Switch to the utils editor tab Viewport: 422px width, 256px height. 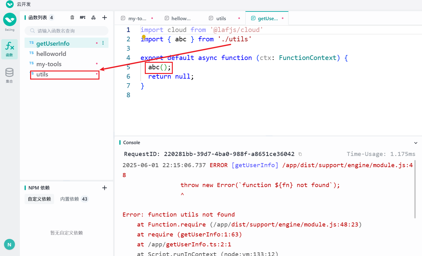point(221,18)
